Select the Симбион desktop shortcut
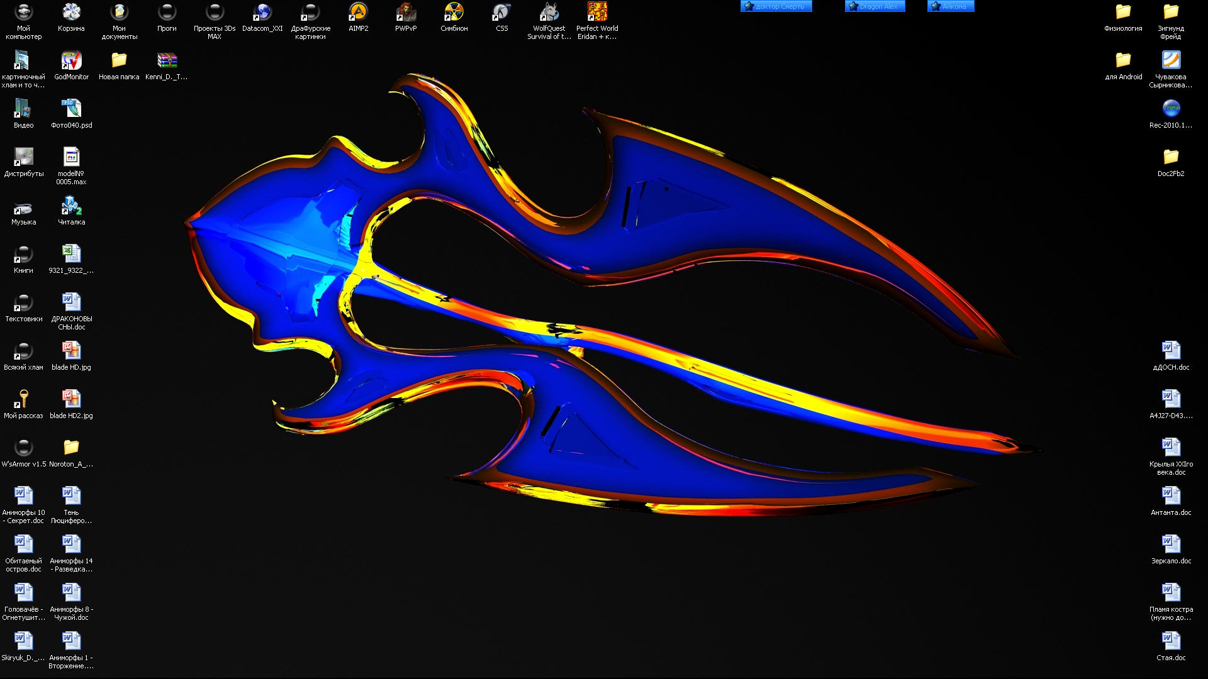1208x679 pixels. click(454, 13)
